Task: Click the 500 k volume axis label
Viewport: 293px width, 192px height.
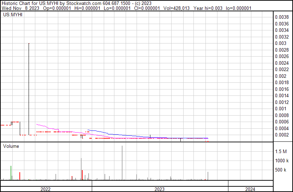Action: 283,170
